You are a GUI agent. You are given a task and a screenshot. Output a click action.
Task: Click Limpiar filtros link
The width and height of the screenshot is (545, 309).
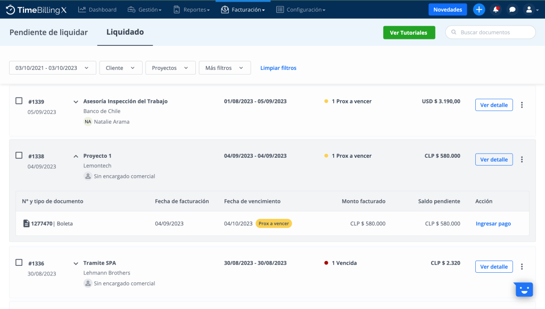coord(278,68)
